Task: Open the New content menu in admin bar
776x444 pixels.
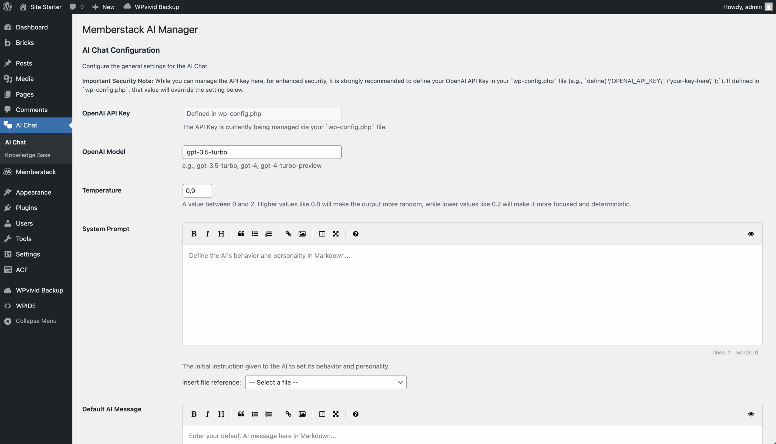Action: point(103,7)
